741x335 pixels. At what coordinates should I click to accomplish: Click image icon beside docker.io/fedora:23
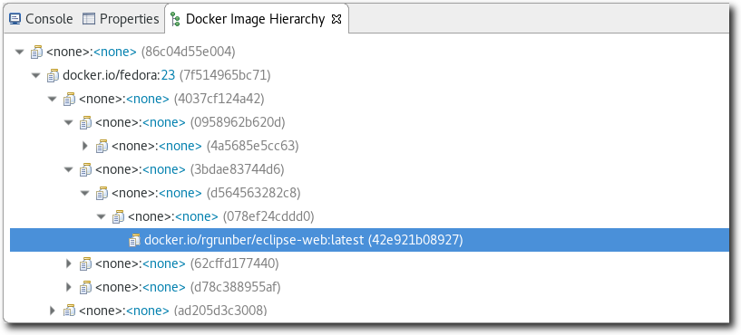point(53,75)
